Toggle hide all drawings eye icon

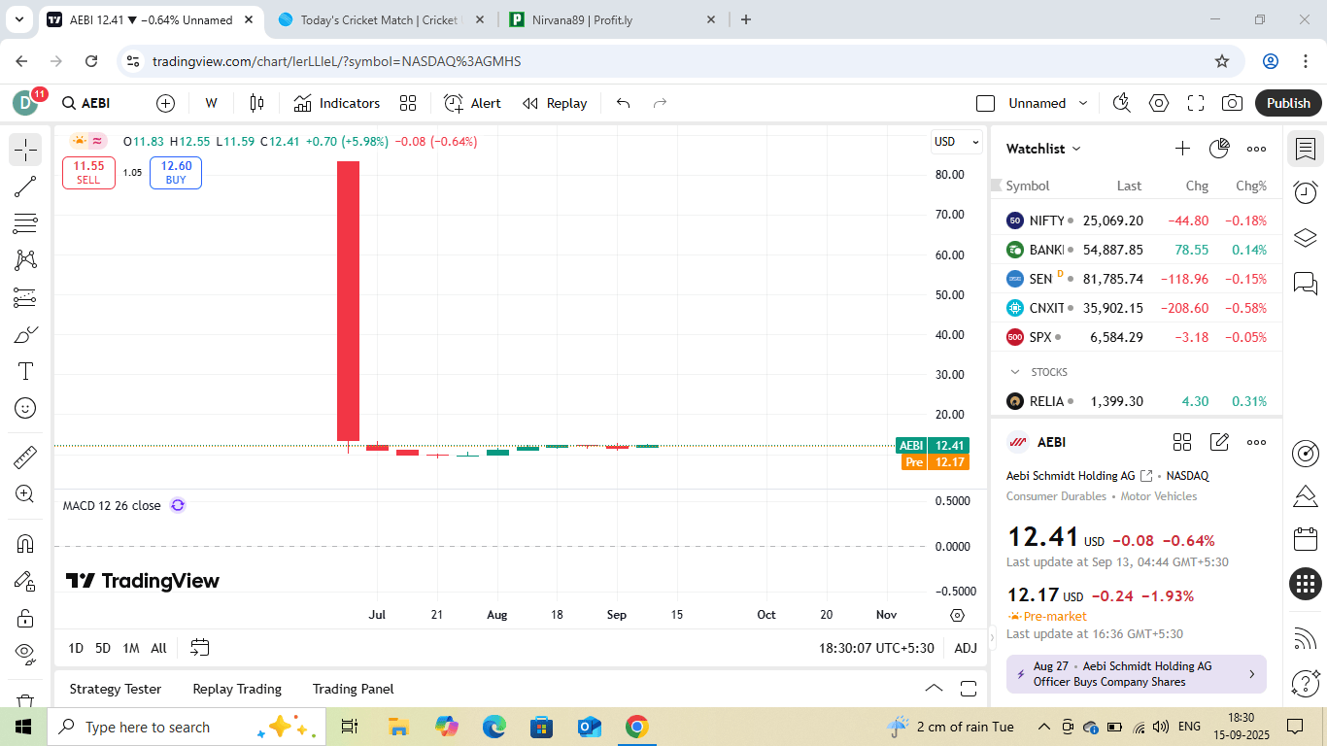25,653
